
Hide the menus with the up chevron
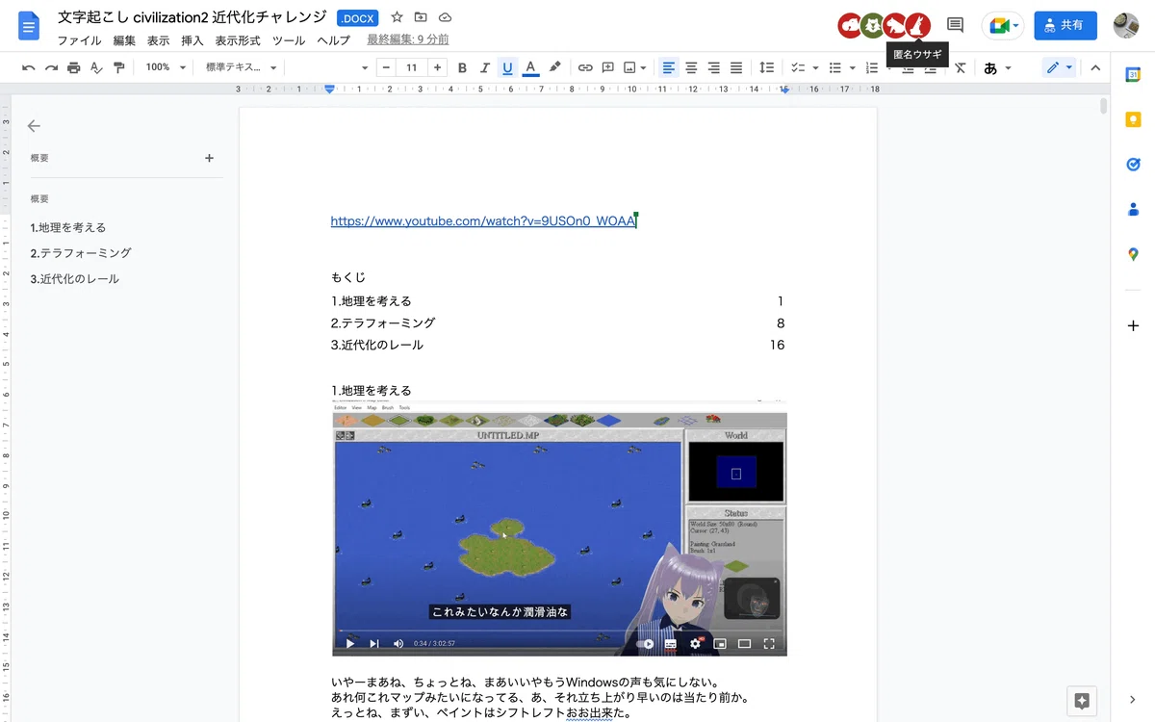pos(1094,67)
